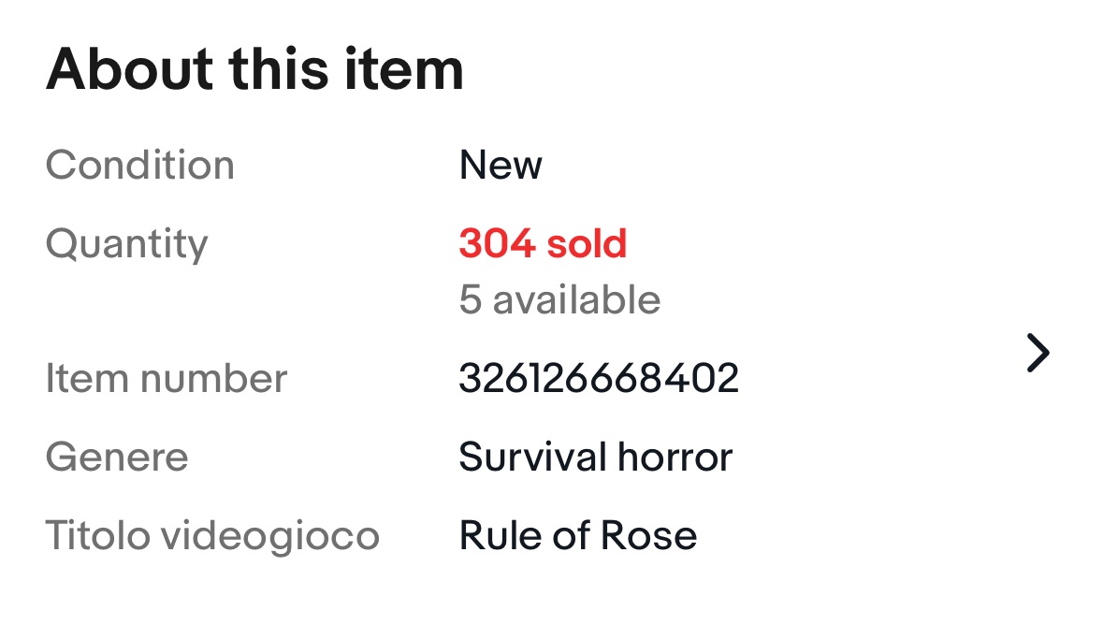Click item number 326126668402
The image size is (1103, 625).
[x=599, y=379]
